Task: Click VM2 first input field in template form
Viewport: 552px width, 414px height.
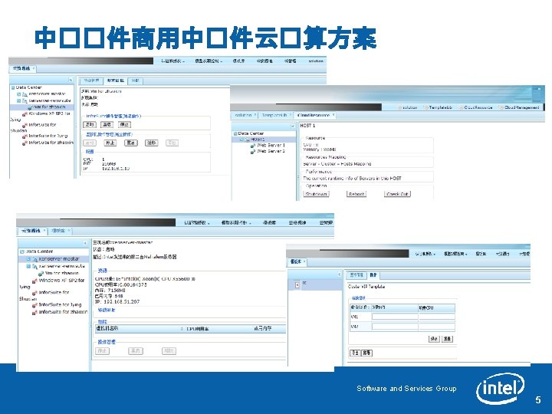Action: click(395, 327)
